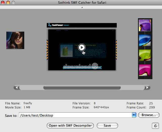
Task: Click the frame count value 299
Action: (152, 107)
